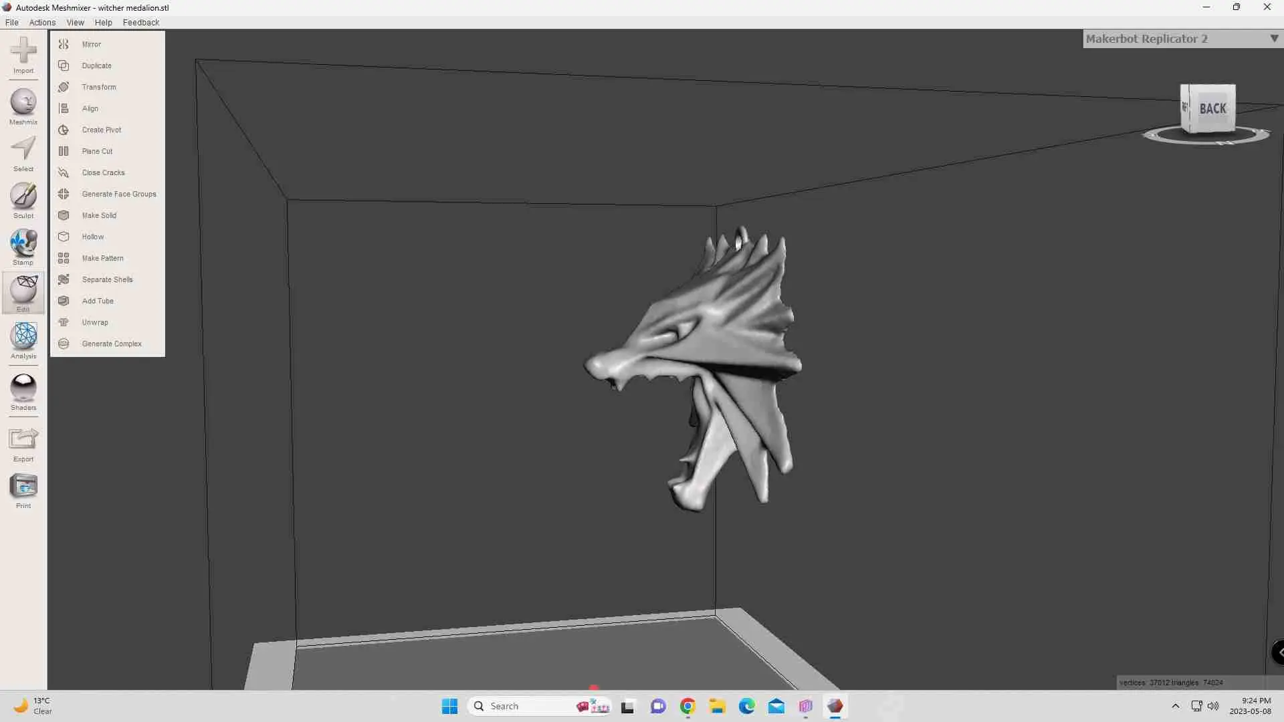Screen dimensions: 1284x722
Task: Open the Shaders panel
Action: click(23, 388)
